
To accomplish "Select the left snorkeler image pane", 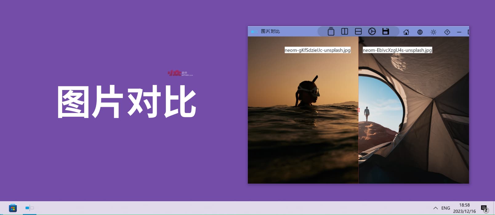I will coord(303,129).
